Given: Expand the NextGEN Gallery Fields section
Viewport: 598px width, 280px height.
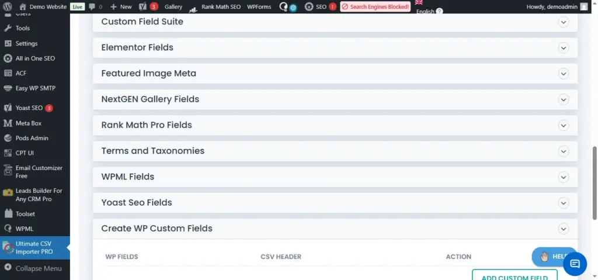Looking at the screenshot, I should point(564,99).
